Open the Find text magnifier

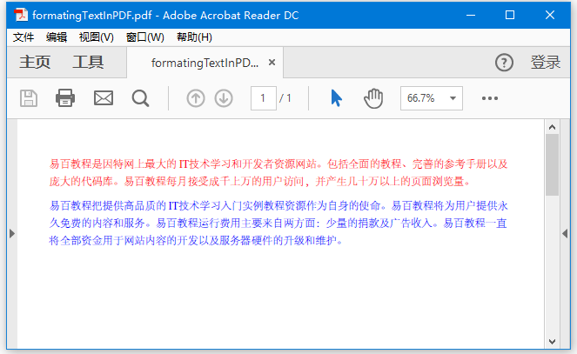click(141, 98)
